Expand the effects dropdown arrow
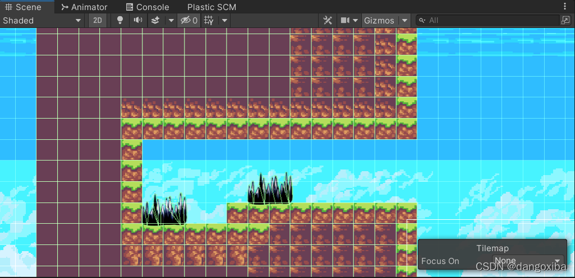Viewport: 575px width, 278px height. click(171, 21)
